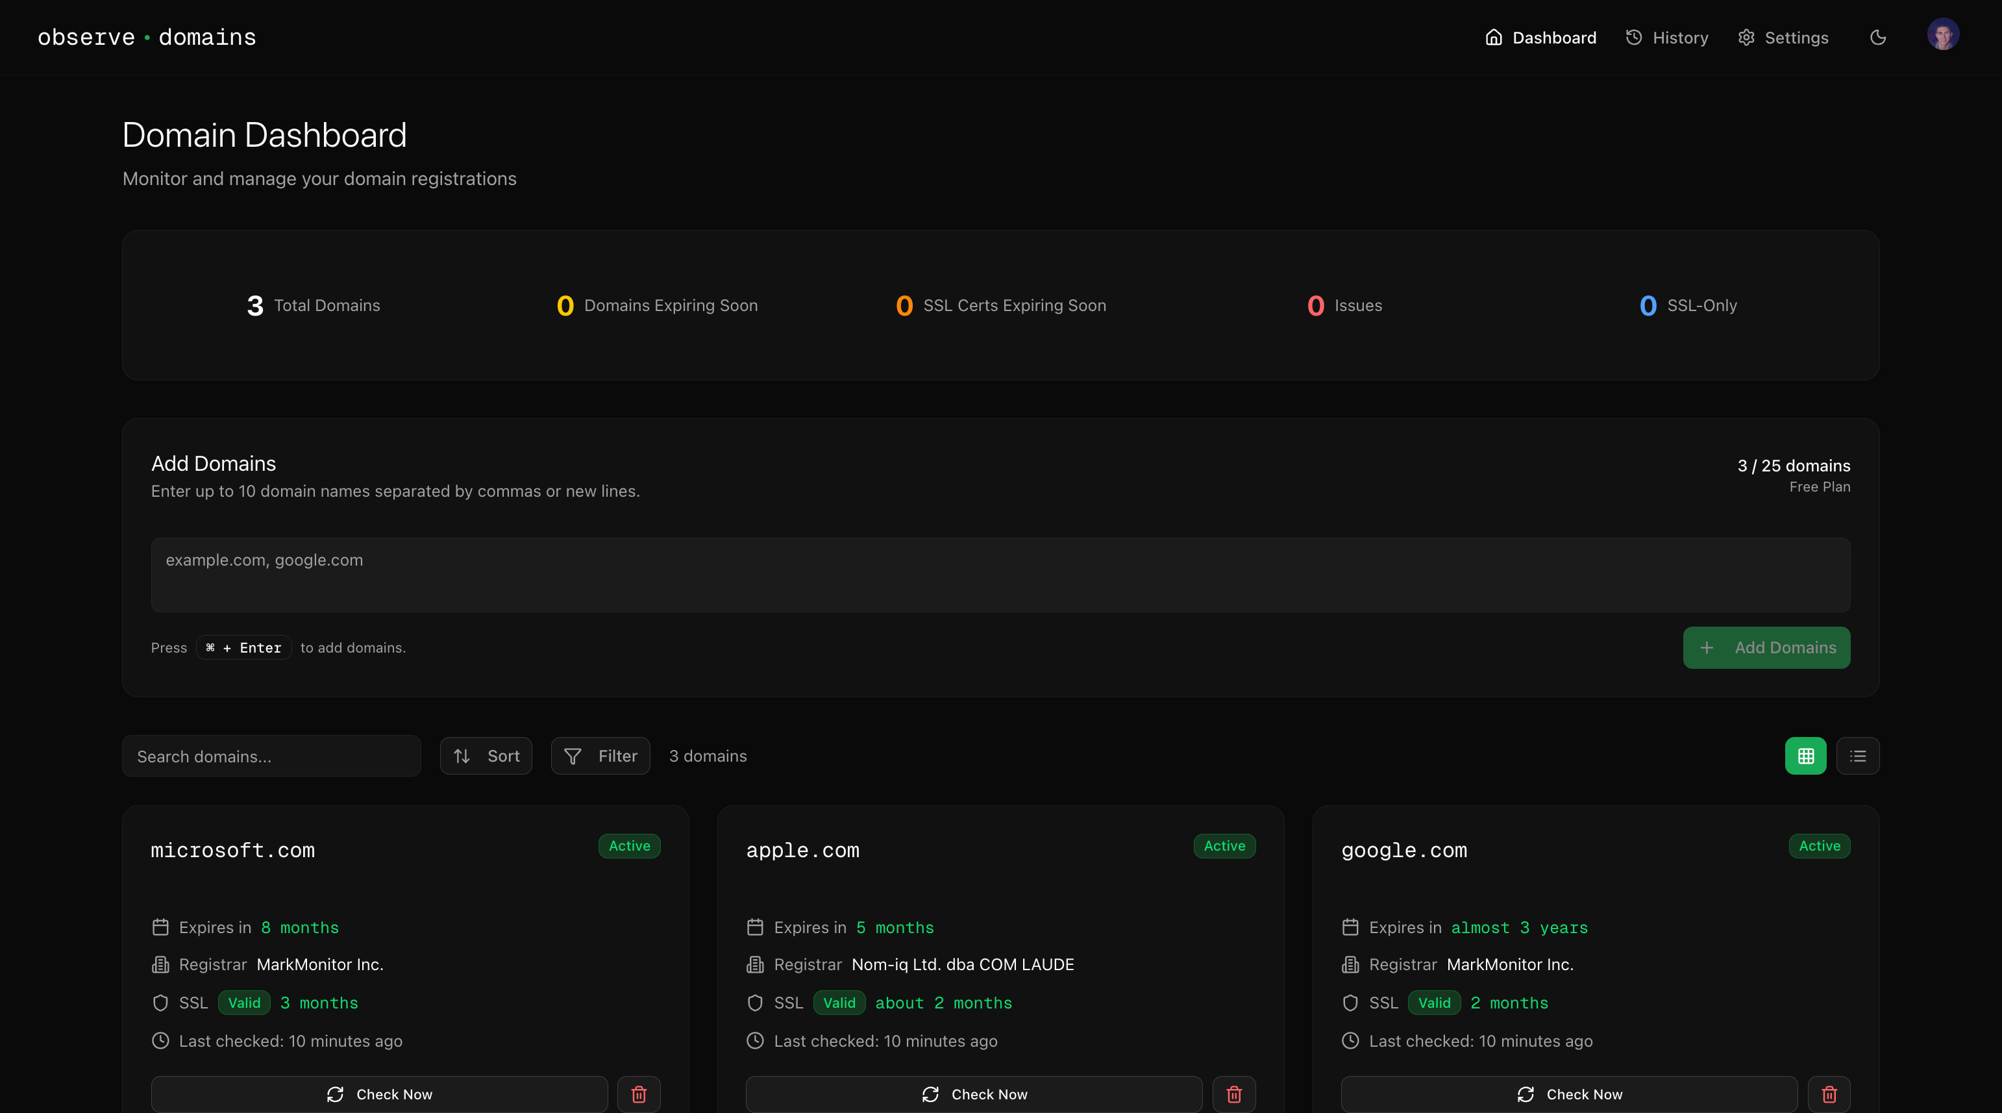Click the Total Domains stat
Image resolution: width=2002 pixels, height=1113 pixels.
click(313, 305)
